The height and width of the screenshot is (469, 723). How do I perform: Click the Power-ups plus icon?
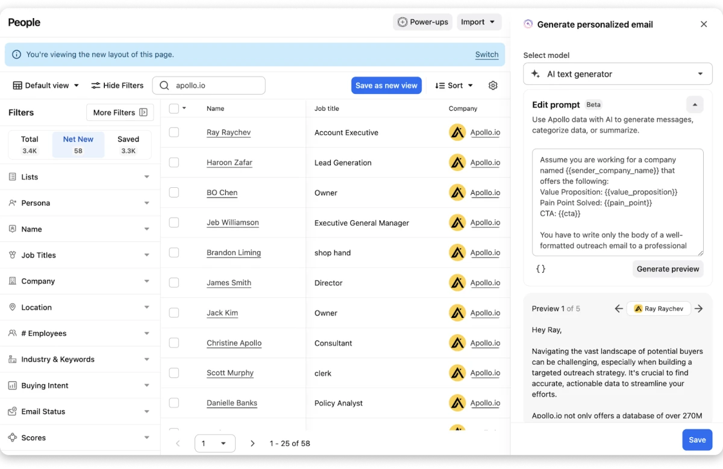402,22
